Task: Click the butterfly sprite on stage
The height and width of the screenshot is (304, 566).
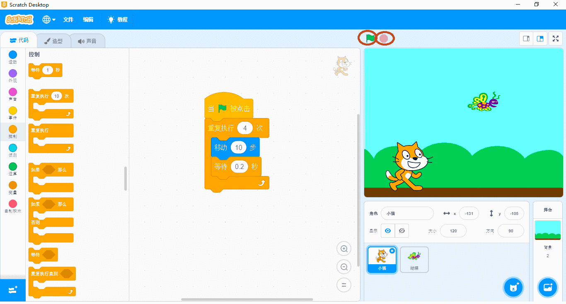Action: pos(484,101)
